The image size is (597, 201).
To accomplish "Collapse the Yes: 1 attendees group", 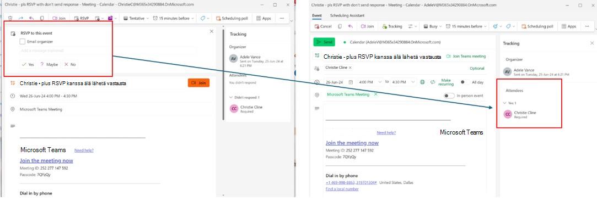I will (x=505, y=103).
